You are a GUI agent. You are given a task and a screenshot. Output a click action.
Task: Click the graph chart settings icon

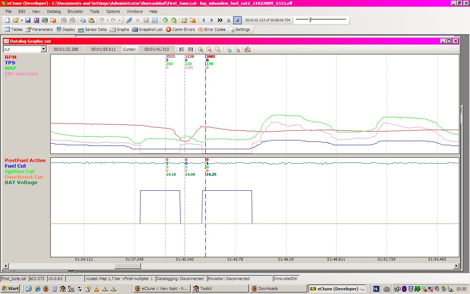point(247,49)
